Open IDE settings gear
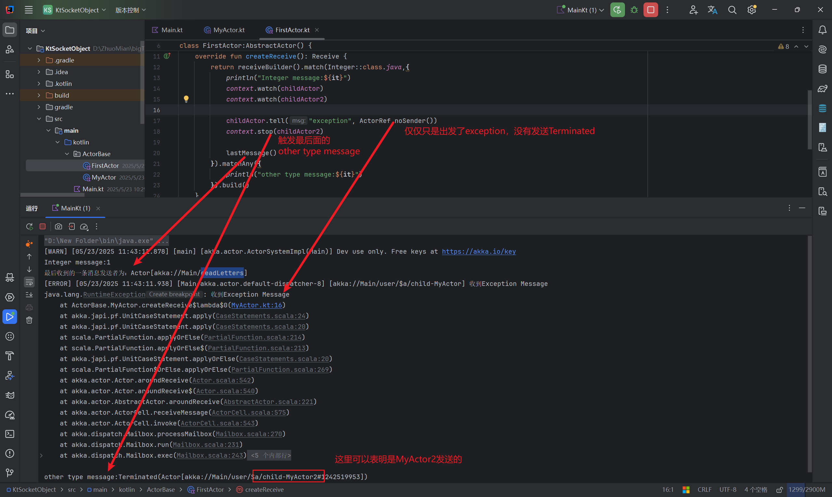 [752, 10]
